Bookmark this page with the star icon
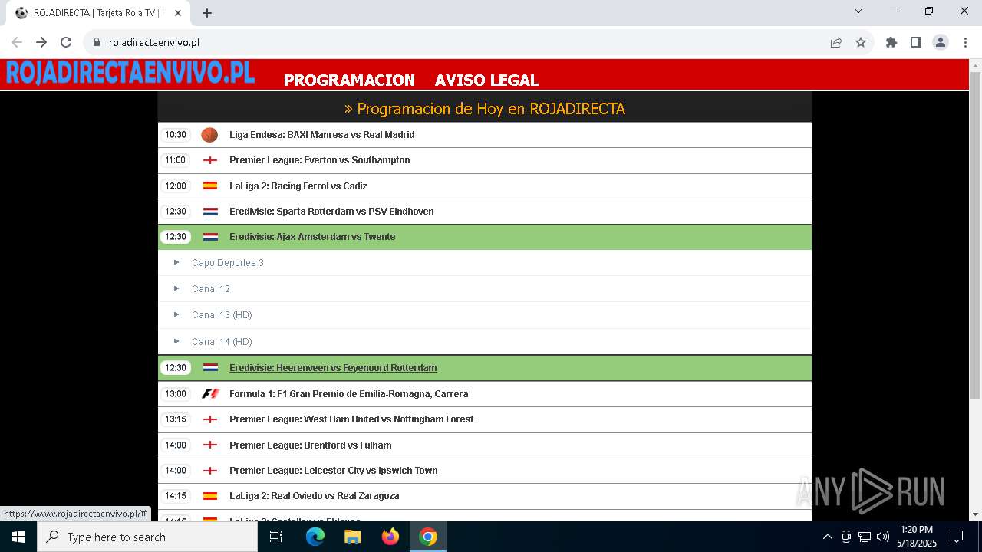The height and width of the screenshot is (552, 982). coord(861,42)
